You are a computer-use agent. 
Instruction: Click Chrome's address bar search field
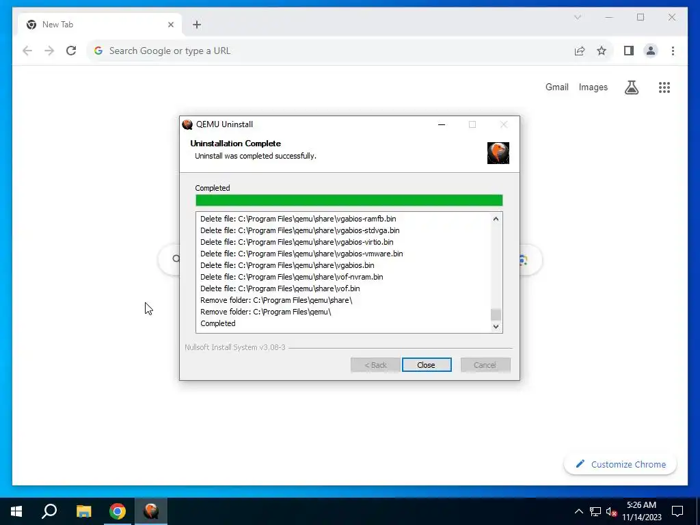click(330, 51)
